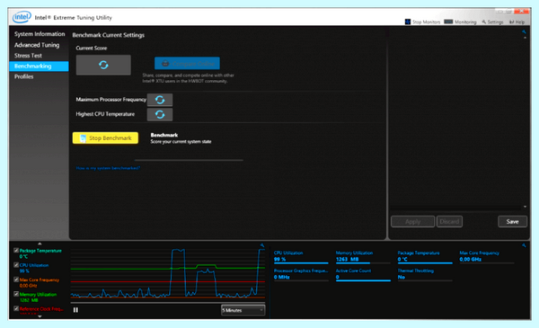Go to System Information
Image resolution: width=539 pixels, height=328 pixels.
(40, 34)
